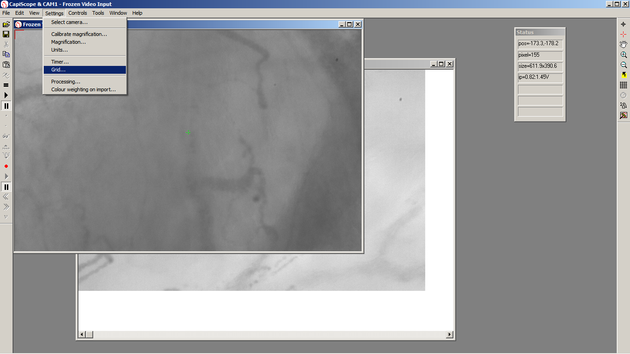The image size is (630, 354).
Task: Toggle the grid overlay icon
Action: point(624,85)
